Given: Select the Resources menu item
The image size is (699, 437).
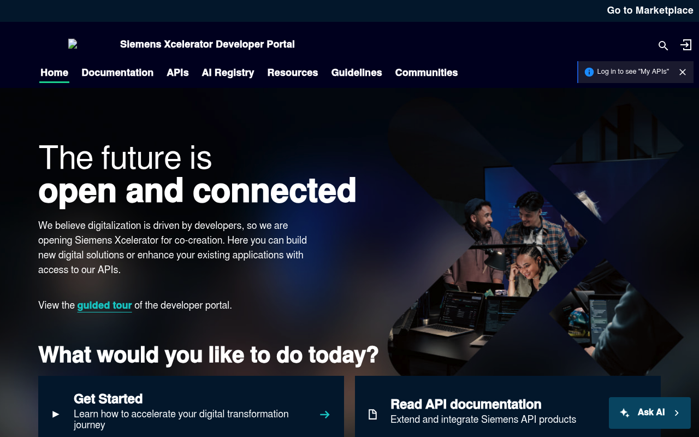Looking at the screenshot, I should point(293,73).
